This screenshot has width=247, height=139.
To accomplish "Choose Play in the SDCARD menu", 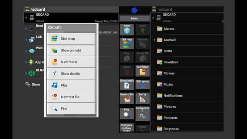I will tap(71, 85).
